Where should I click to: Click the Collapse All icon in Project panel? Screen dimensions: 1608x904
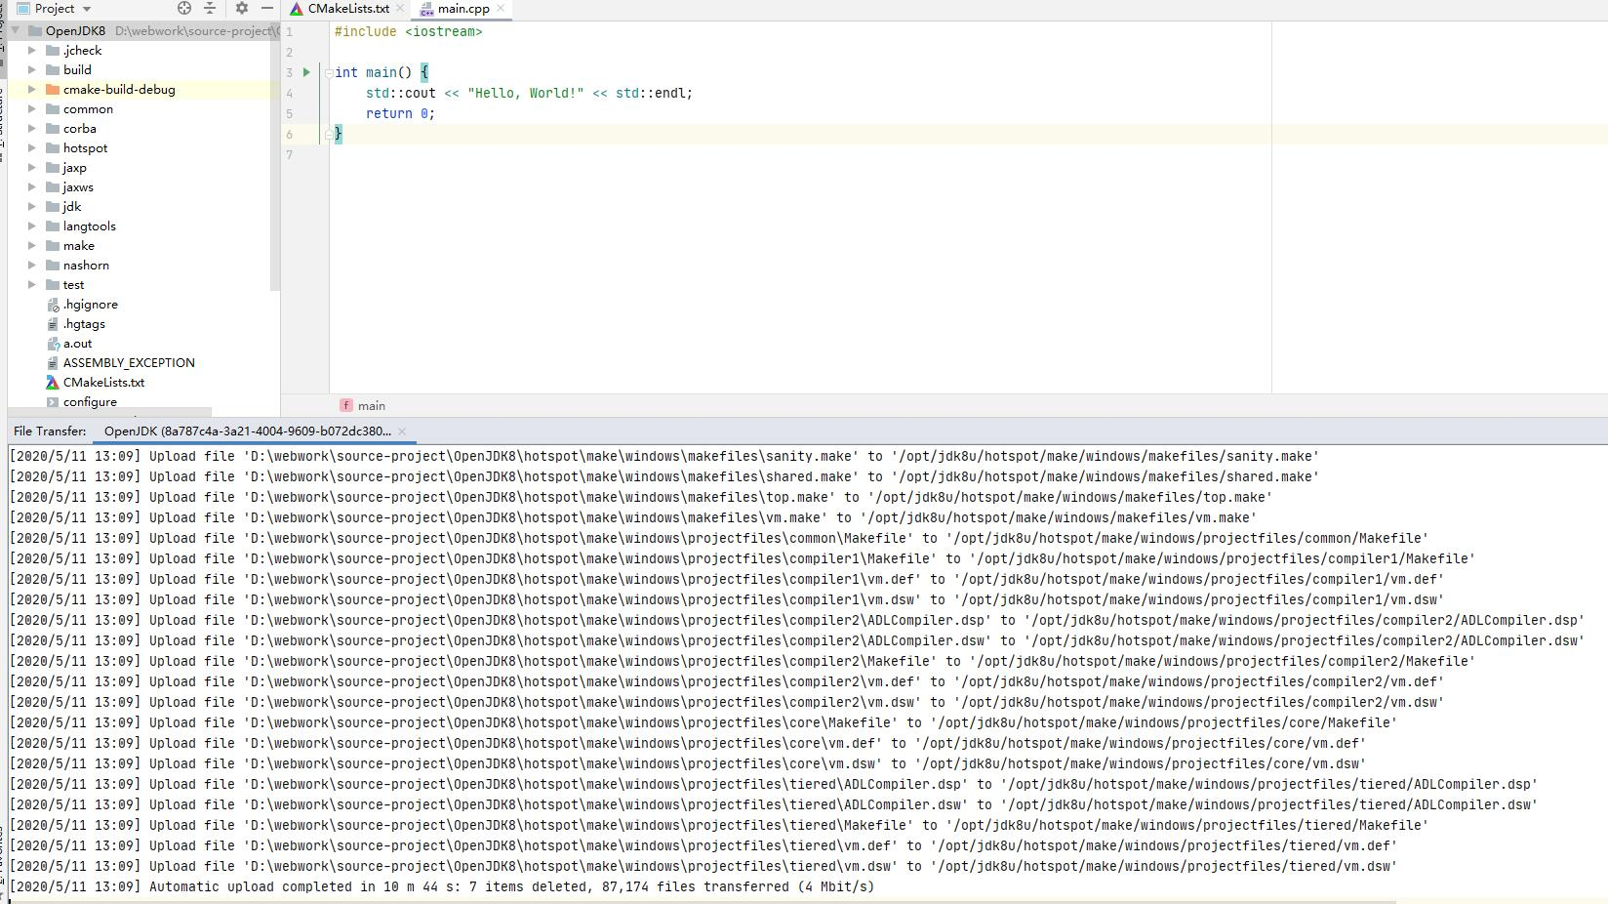point(210,8)
